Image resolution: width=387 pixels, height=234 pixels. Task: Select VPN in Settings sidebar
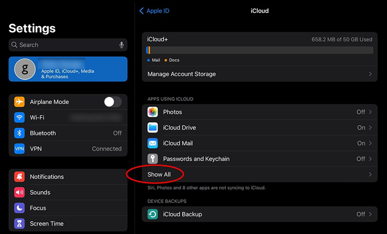coord(68,149)
